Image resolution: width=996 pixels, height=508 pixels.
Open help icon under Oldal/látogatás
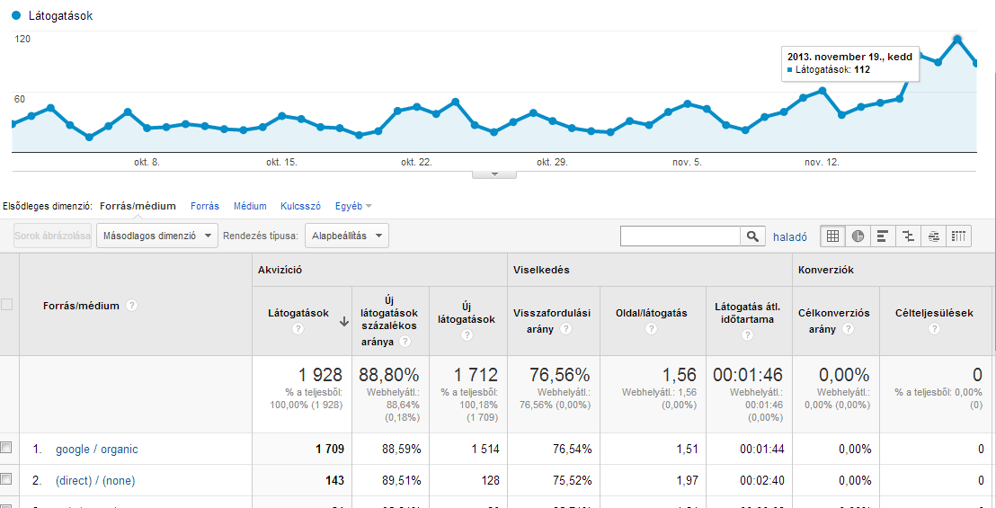[651, 329]
